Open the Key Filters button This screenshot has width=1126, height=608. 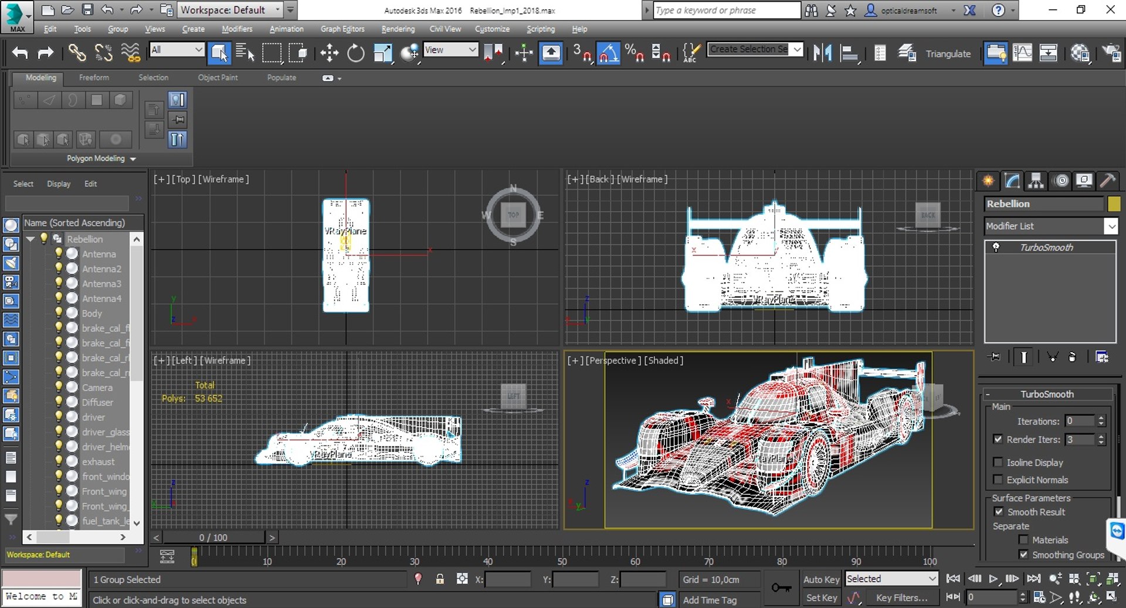click(x=901, y=597)
